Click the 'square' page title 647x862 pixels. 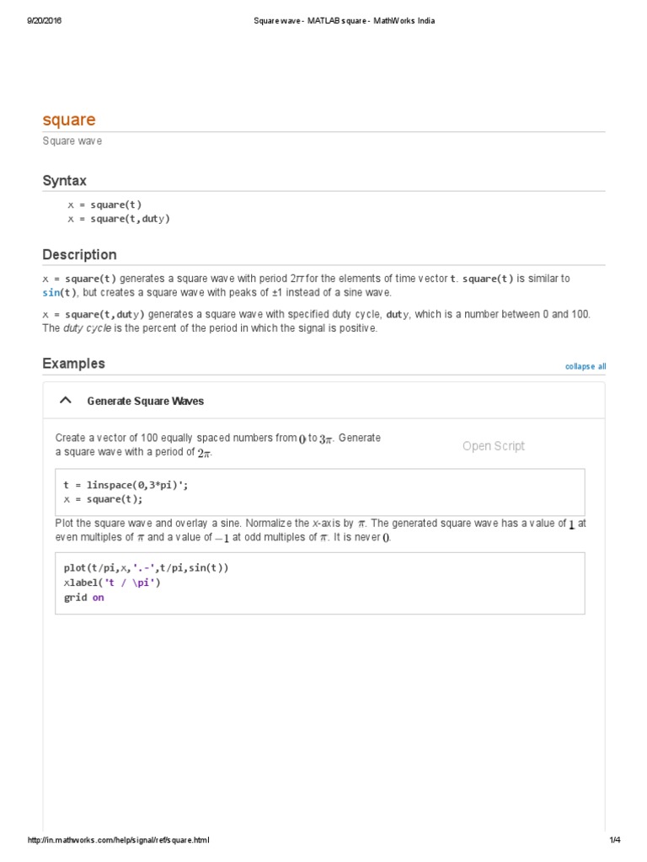[x=69, y=120]
